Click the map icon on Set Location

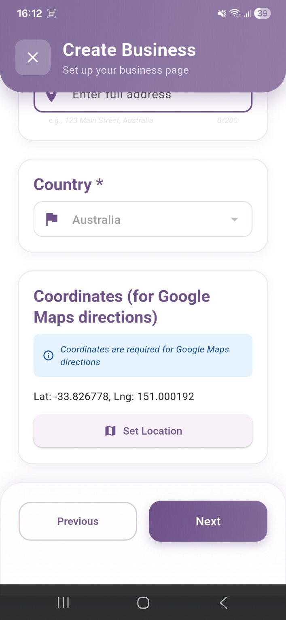(x=110, y=431)
